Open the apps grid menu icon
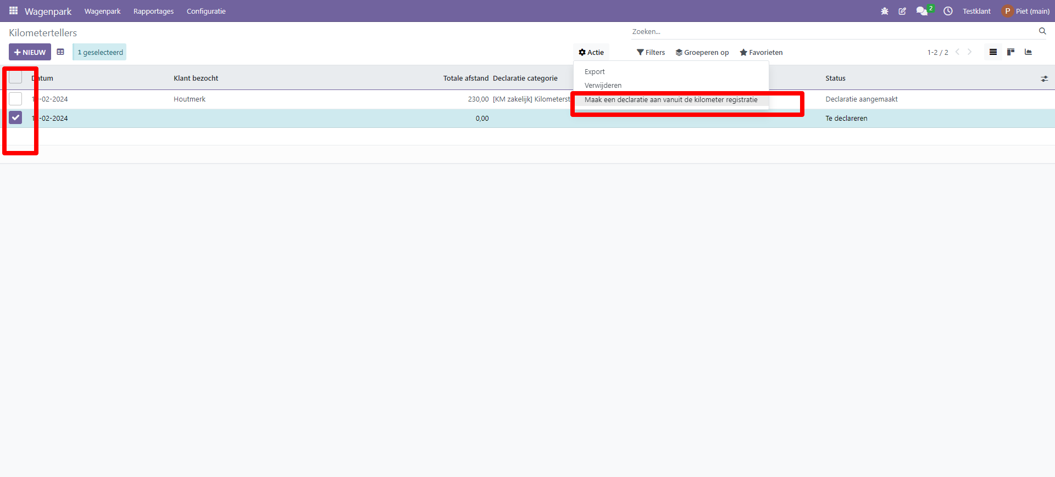 pos(13,11)
